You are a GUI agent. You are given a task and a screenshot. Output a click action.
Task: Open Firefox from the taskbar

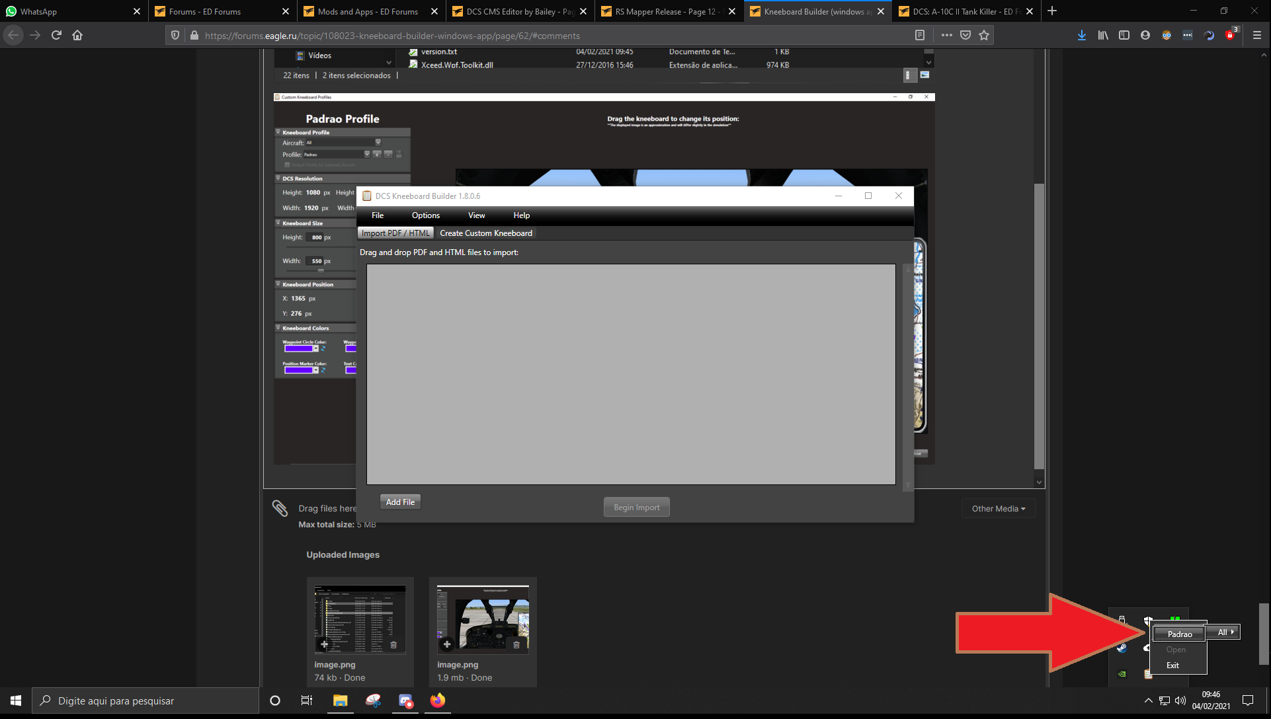(x=438, y=701)
